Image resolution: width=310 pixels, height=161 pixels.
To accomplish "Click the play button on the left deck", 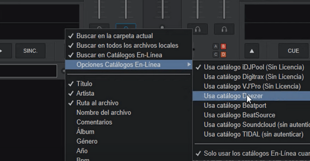I will 5,51.
